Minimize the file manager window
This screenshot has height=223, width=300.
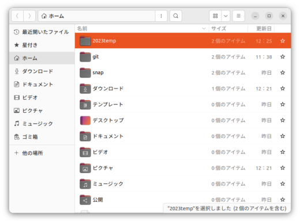(255, 16)
